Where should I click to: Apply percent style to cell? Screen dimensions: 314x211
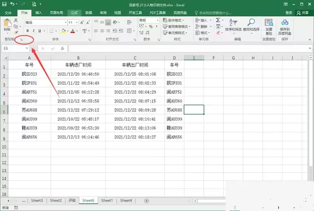point(151,26)
